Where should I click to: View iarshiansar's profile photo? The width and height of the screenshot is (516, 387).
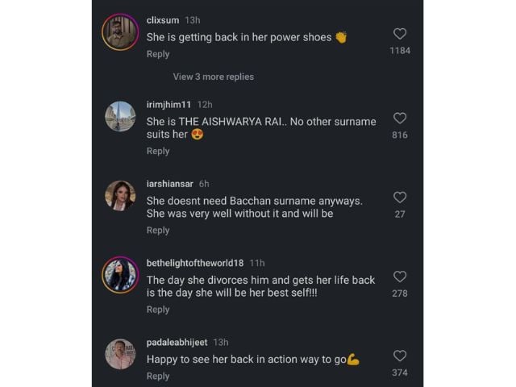[120, 195]
